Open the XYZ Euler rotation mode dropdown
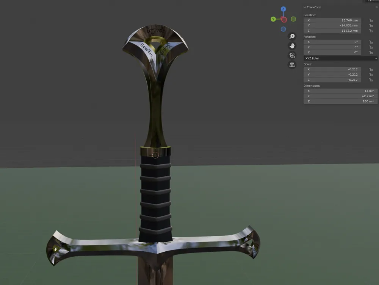379x285 pixels. click(340, 58)
